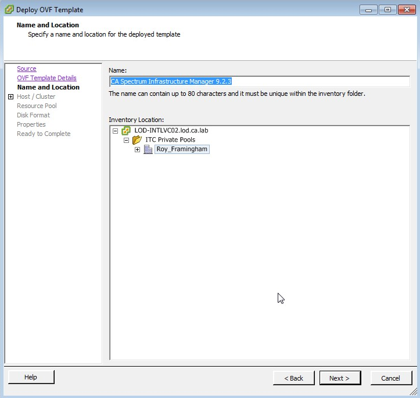Screen dimensions: 420x398
Task: Select ITC Private Pools tree item
Action: [170, 140]
